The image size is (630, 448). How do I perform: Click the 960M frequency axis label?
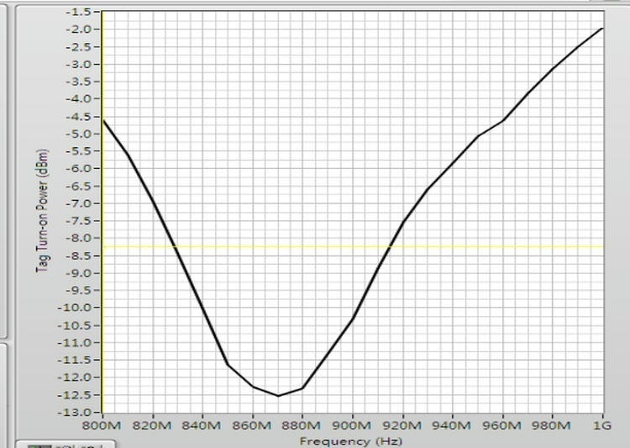click(502, 425)
